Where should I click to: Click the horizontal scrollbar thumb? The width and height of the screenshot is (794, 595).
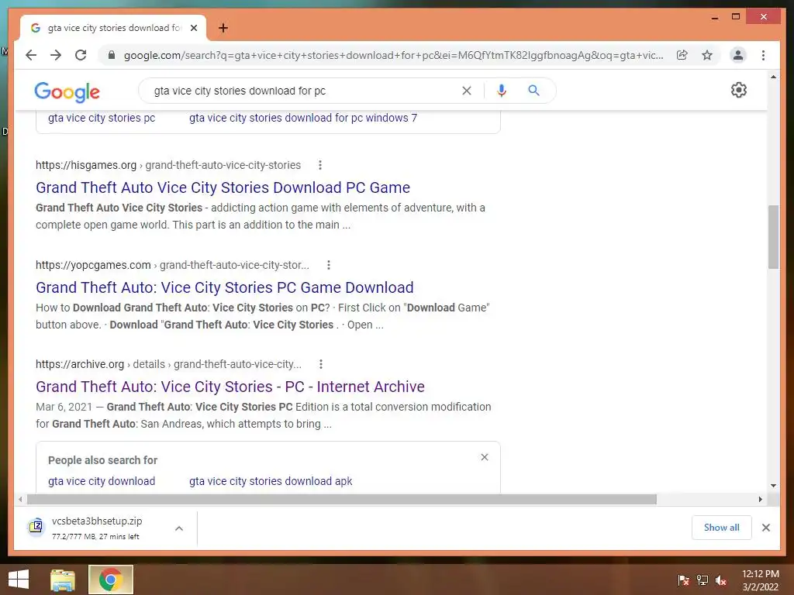coord(342,500)
